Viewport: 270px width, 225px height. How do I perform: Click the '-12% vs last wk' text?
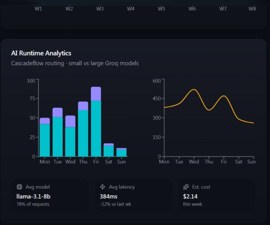(x=116, y=204)
